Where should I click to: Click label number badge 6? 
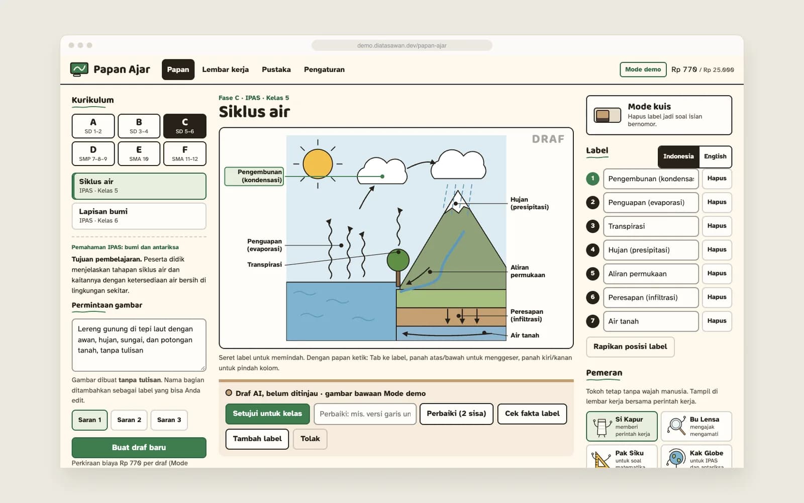[x=592, y=297]
